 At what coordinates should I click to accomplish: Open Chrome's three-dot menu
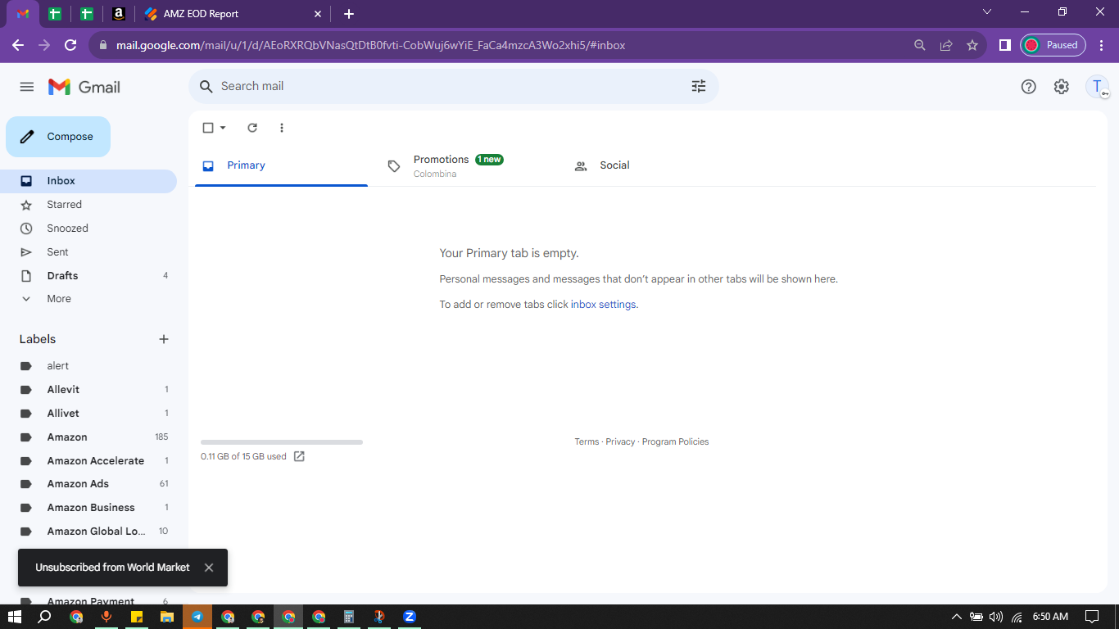pyautogui.click(x=1102, y=45)
